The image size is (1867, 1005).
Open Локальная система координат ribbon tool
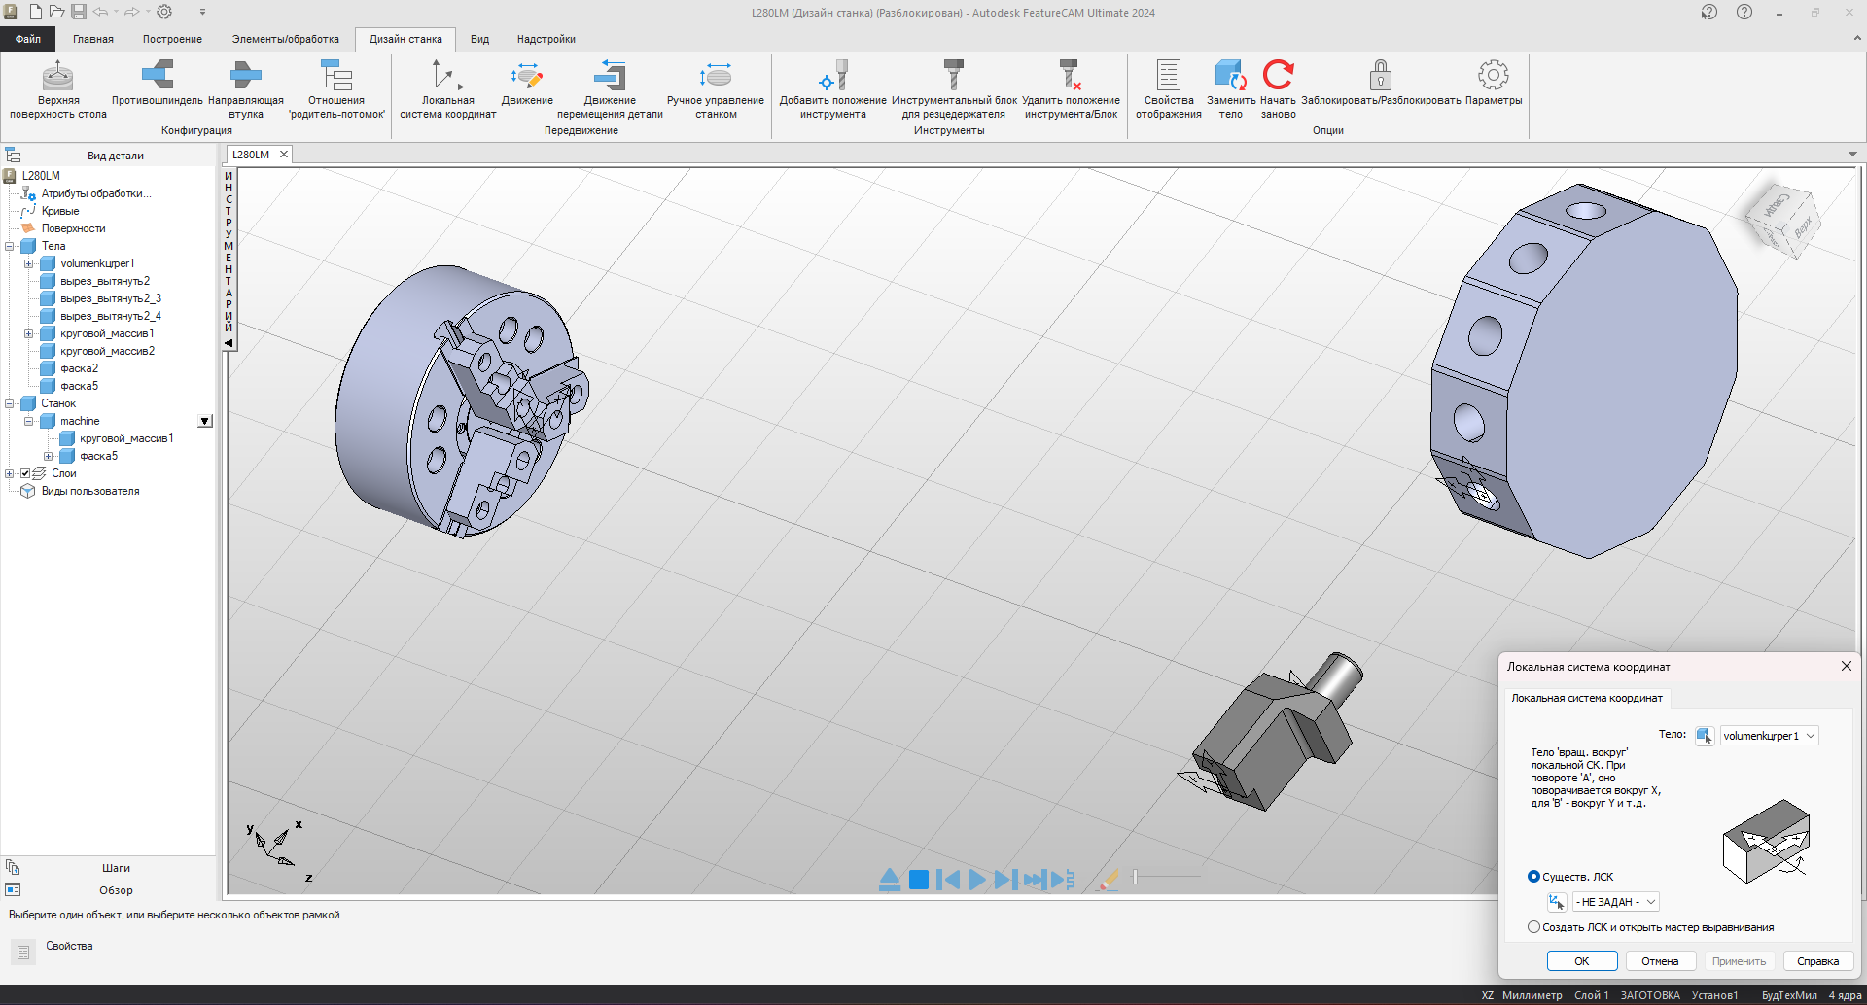pos(447,88)
